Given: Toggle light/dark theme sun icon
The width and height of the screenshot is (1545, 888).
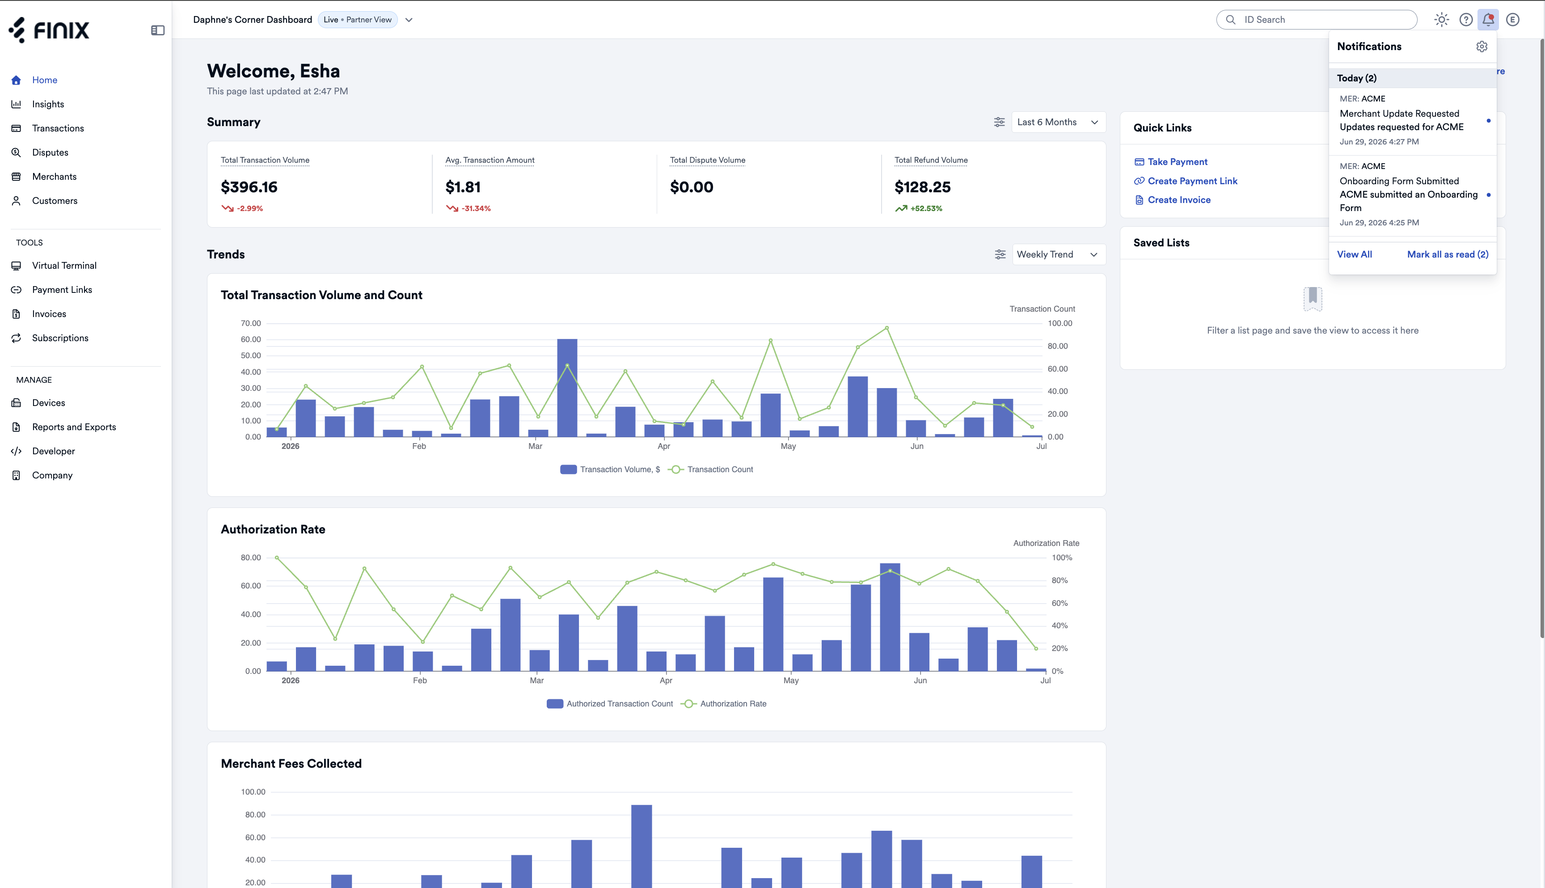Looking at the screenshot, I should (1441, 20).
